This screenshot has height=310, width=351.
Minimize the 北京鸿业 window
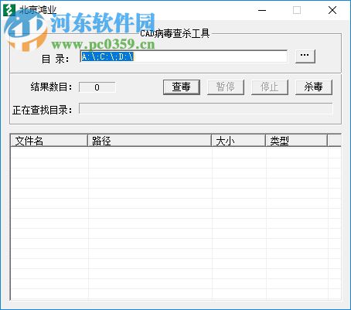(x=262, y=10)
